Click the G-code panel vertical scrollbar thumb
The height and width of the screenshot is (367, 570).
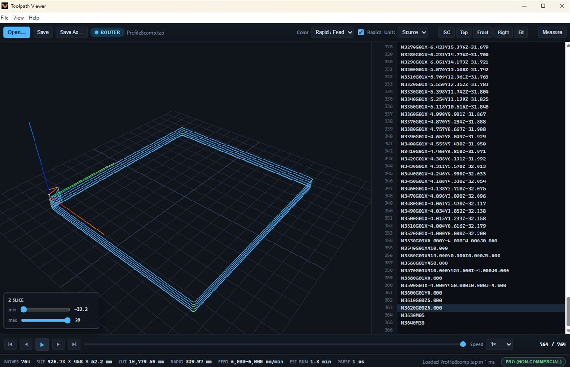(568, 311)
